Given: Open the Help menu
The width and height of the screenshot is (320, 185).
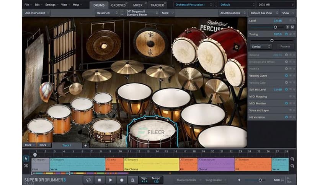Looking at the screenshot, I should [x=77, y=5].
